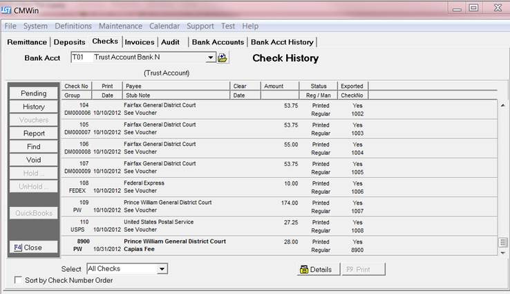Open the Select All Checks dropdown
Screen dimensions: 510x294
[162, 268]
